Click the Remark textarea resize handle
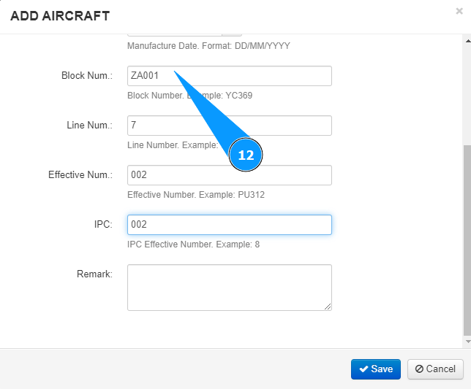Viewport: 471px width, 389px height. (x=328, y=307)
